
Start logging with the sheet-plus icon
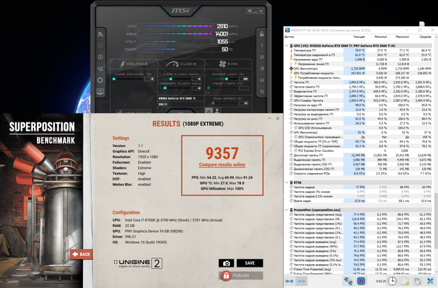point(405,280)
